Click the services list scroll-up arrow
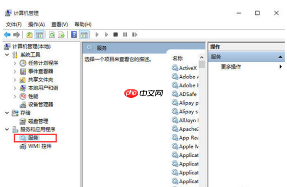 (202, 58)
